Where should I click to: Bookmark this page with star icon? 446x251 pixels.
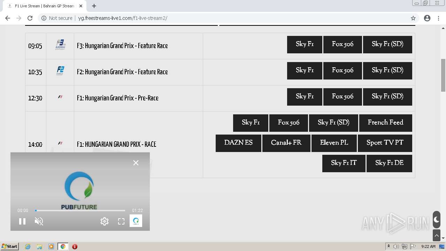pyautogui.click(x=413, y=18)
